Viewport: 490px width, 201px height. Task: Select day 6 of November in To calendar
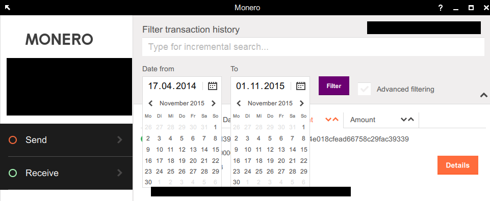[281, 138]
